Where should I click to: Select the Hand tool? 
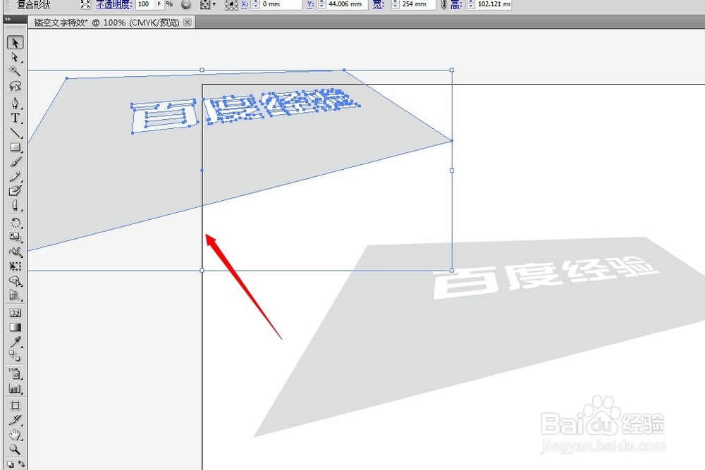click(x=16, y=435)
